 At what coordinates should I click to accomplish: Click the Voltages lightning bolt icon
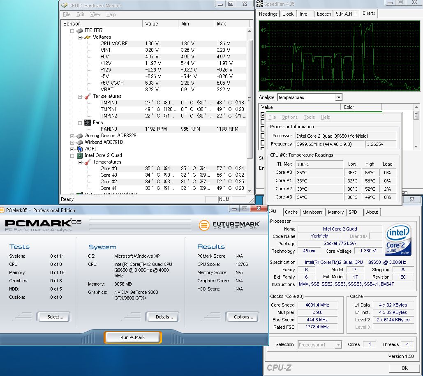click(87, 37)
